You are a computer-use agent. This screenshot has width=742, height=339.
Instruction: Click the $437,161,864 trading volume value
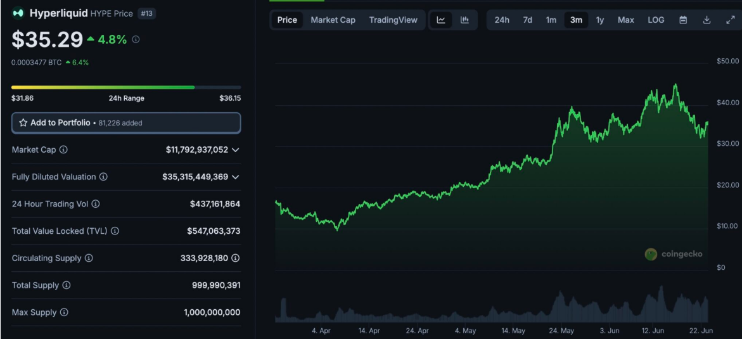(x=215, y=204)
